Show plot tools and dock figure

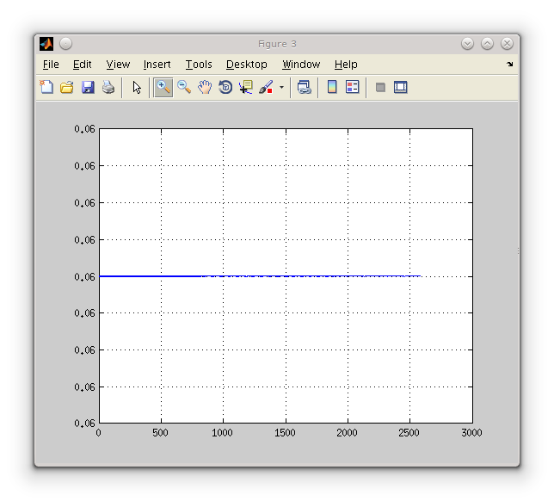click(400, 87)
